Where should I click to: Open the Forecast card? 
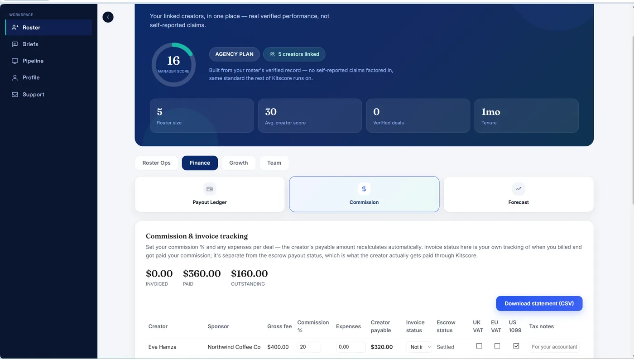tap(519, 194)
